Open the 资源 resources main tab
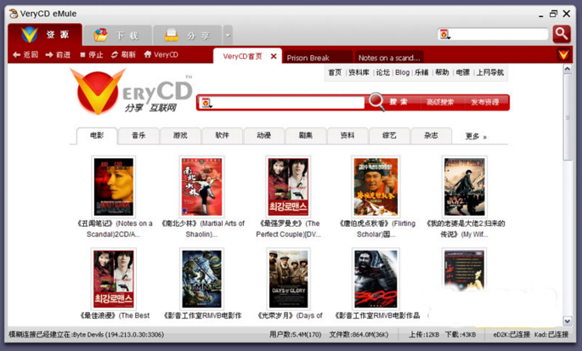The width and height of the screenshot is (582, 351). point(45,35)
